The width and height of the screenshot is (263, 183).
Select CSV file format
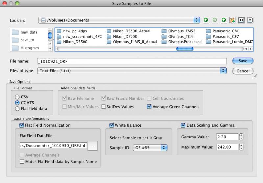22,97
